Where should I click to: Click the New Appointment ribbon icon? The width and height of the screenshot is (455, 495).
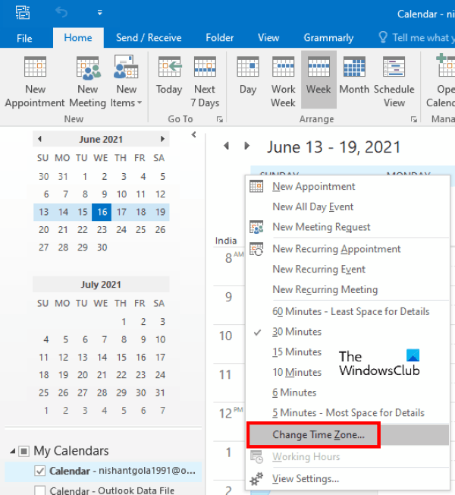point(35,82)
